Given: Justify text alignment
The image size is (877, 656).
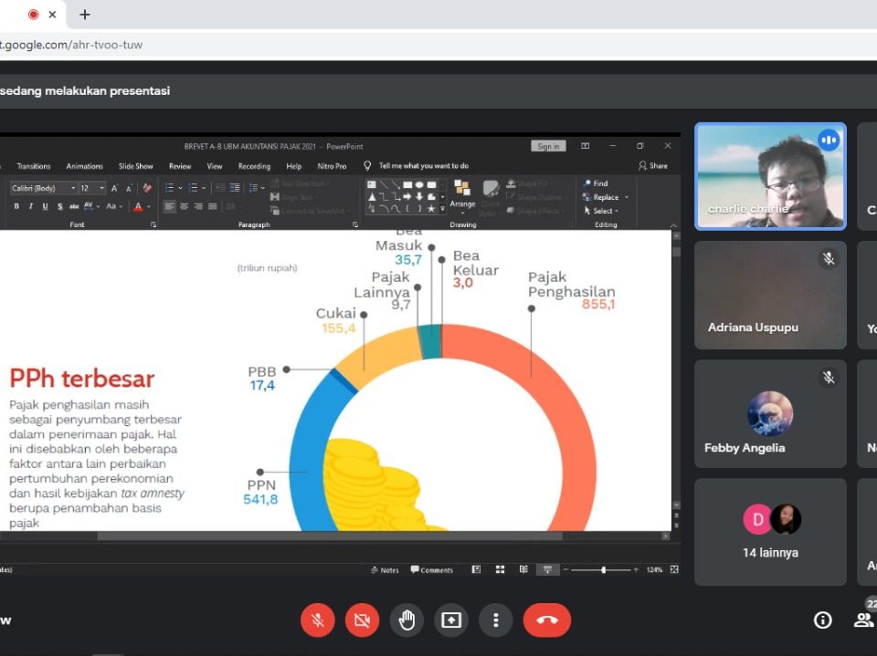Looking at the screenshot, I should (213, 206).
